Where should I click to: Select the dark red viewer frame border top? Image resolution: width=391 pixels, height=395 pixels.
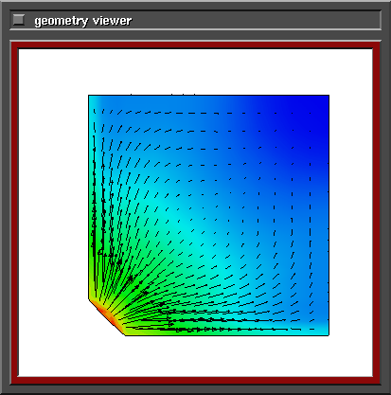(196, 45)
